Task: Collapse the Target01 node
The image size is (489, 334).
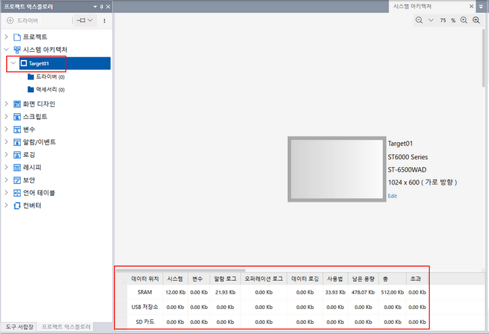Action: (13, 63)
